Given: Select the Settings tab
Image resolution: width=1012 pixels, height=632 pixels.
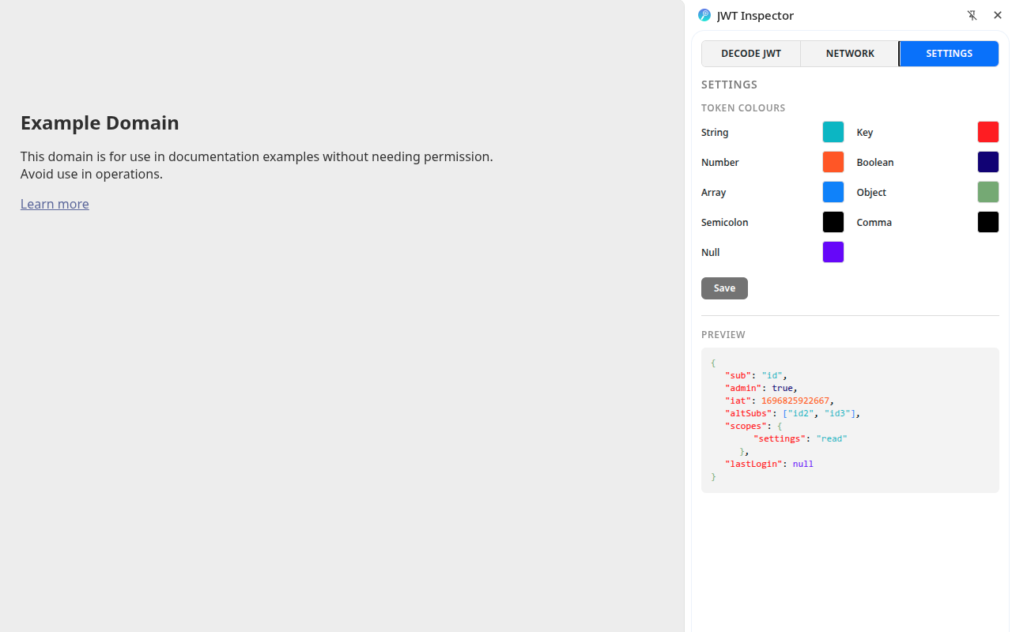Looking at the screenshot, I should pyautogui.click(x=949, y=54).
